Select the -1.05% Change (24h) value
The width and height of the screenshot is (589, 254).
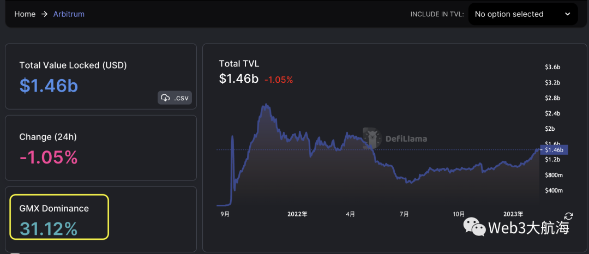point(49,158)
